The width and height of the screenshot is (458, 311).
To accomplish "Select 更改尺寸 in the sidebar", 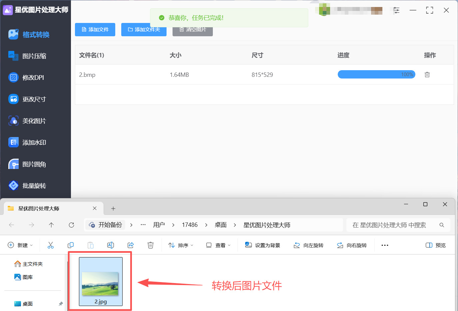I will (x=27, y=99).
